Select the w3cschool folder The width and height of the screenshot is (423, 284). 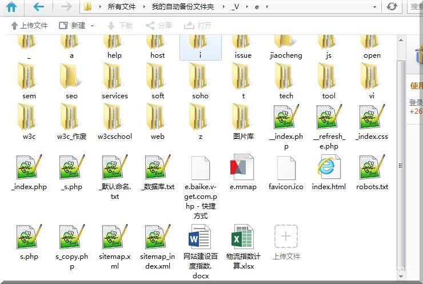pyautogui.click(x=115, y=121)
